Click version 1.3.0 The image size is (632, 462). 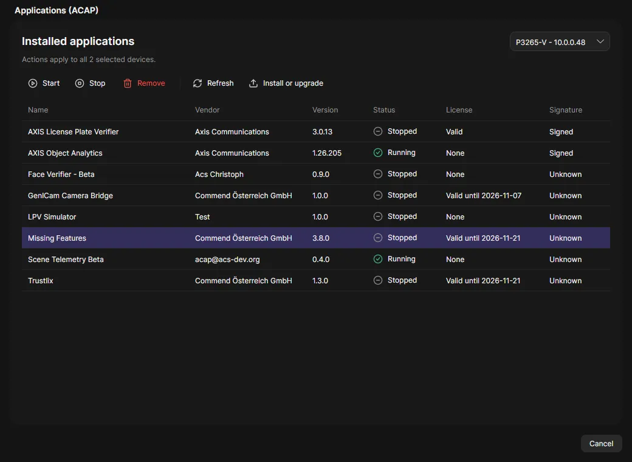tap(320, 281)
